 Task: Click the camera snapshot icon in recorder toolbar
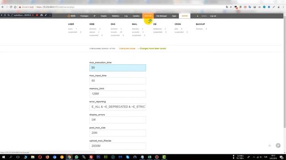tap(42, 15)
